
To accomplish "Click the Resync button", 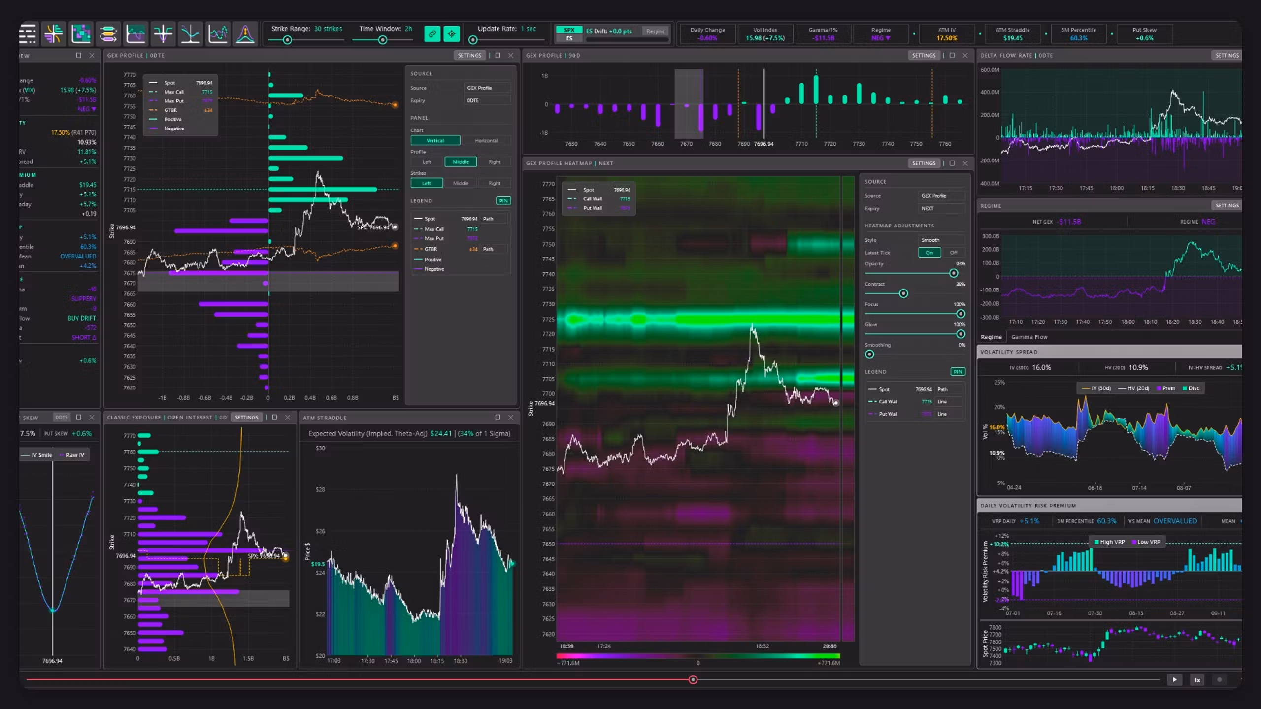I will [655, 31].
